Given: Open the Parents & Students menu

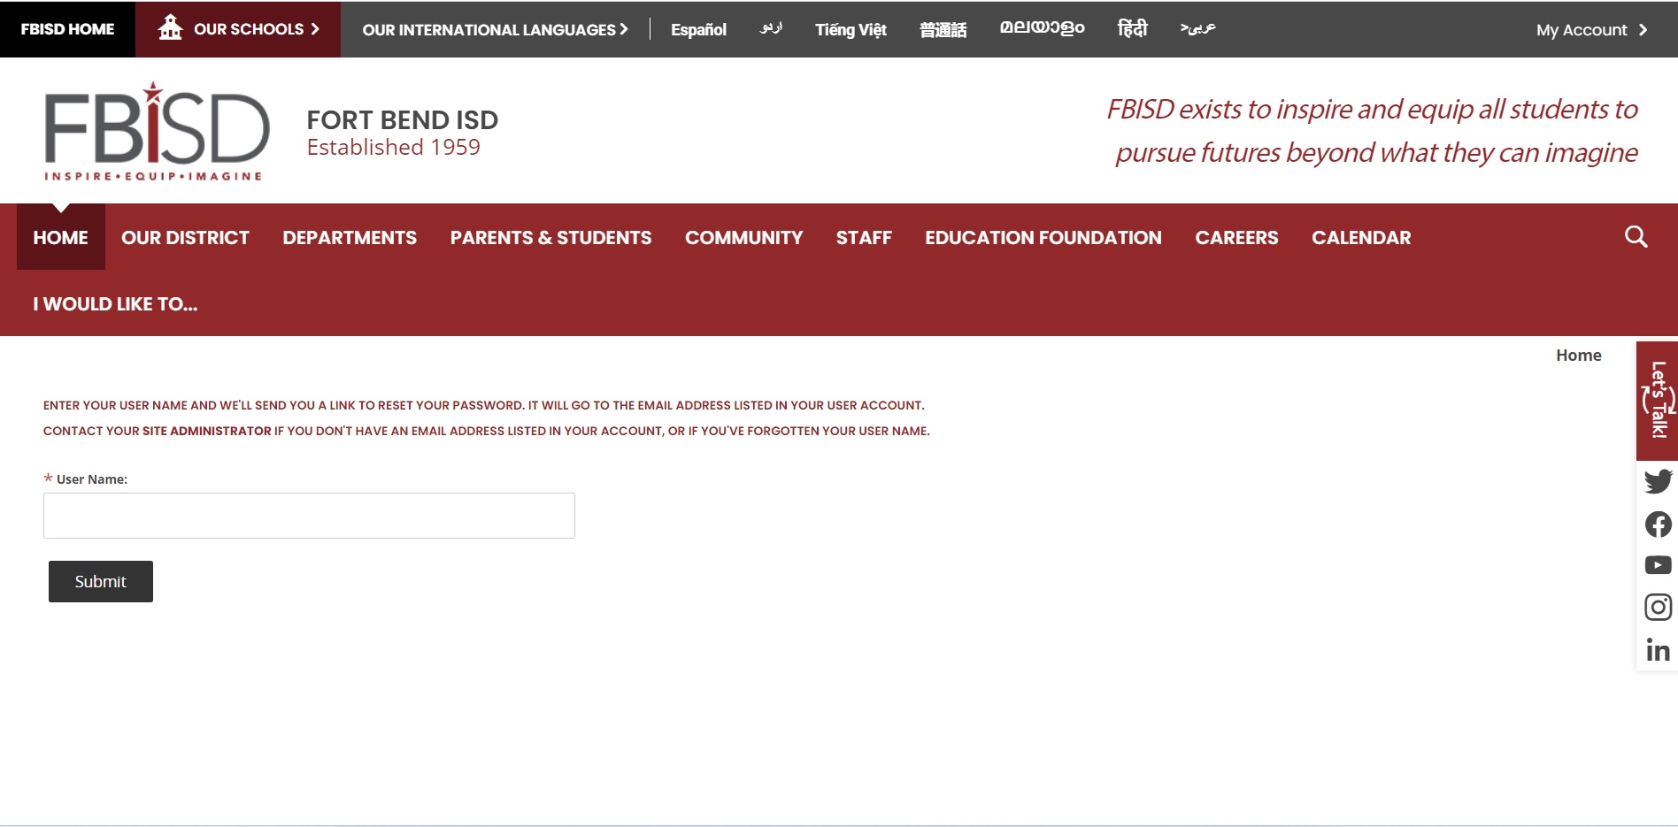Looking at the screenshot, I should [x=550, y=237].
